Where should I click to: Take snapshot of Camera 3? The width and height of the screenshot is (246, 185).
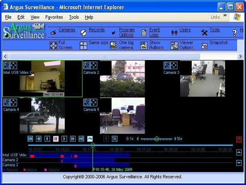167,65
